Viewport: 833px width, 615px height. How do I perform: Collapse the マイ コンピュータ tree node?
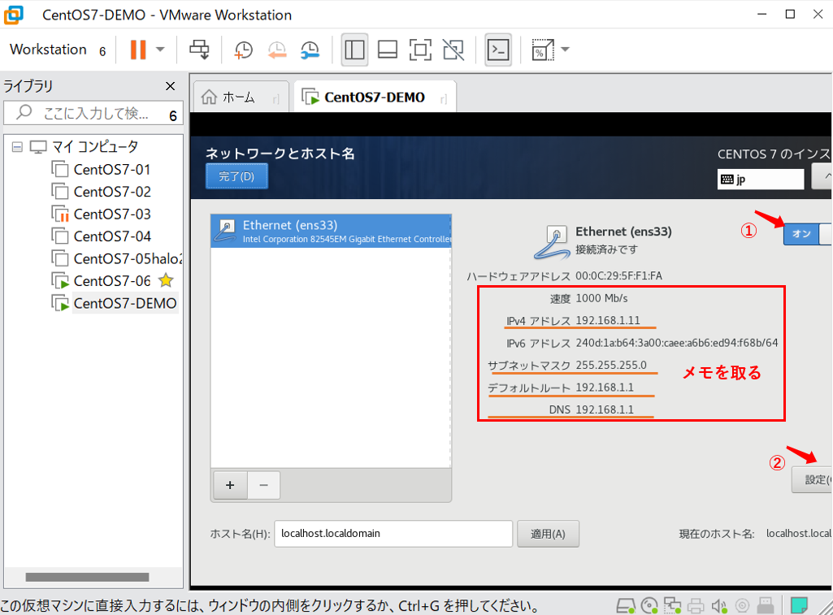click(x=18, y=146)
